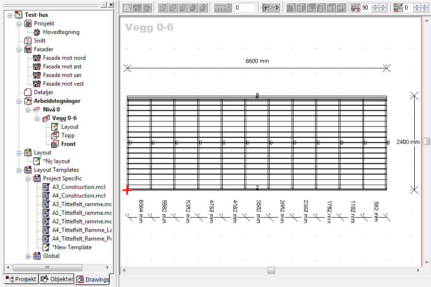Click the drawing area scroll up arrow
Image resolution: width=431 pixels, height=287 pixels.
pos(427,20)
